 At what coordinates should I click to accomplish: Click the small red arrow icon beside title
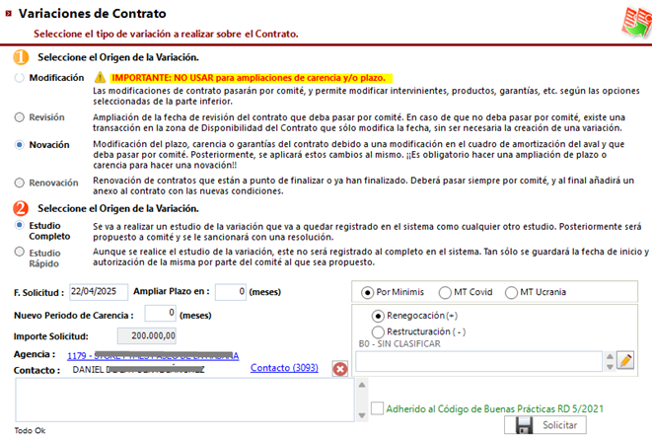point(8,14)
